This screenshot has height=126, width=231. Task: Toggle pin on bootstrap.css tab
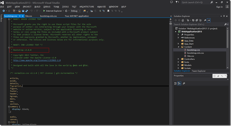point(19,16)
